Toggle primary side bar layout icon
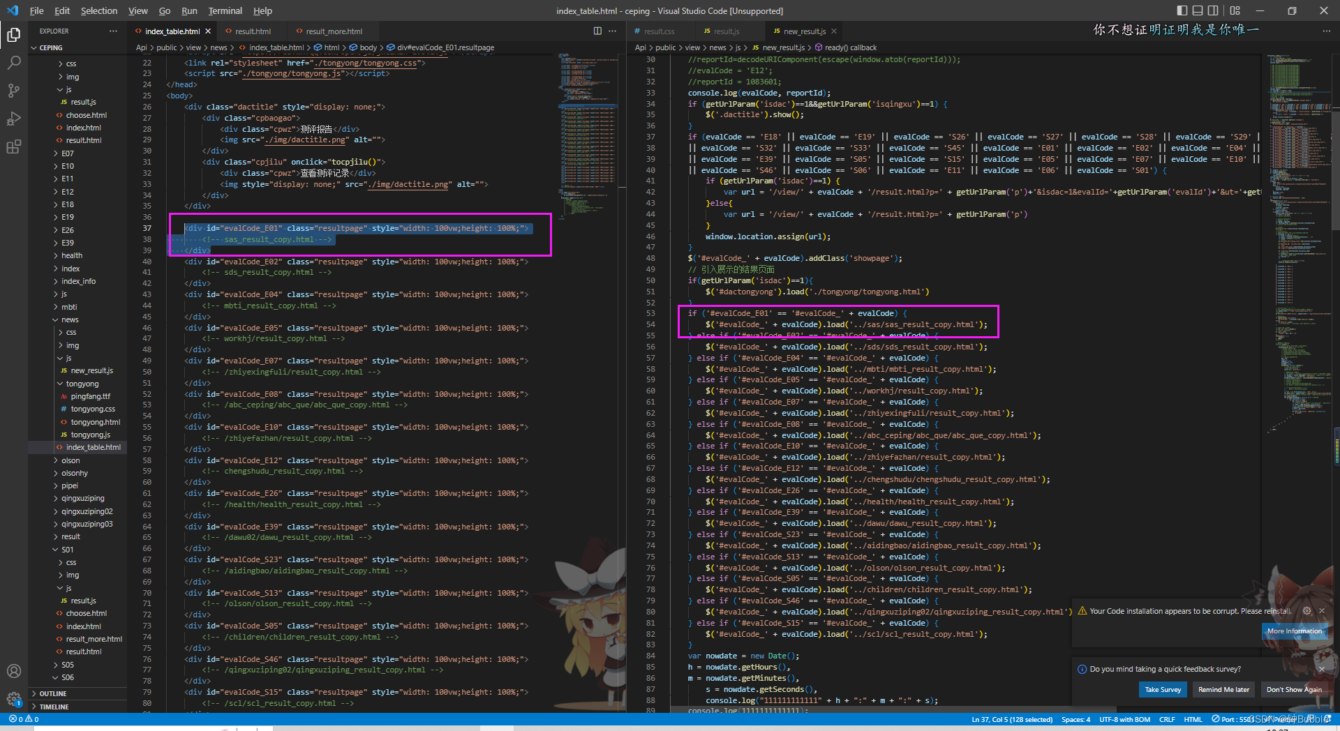Screen dimensions: 1340x731 click(x=1182, y=10)
